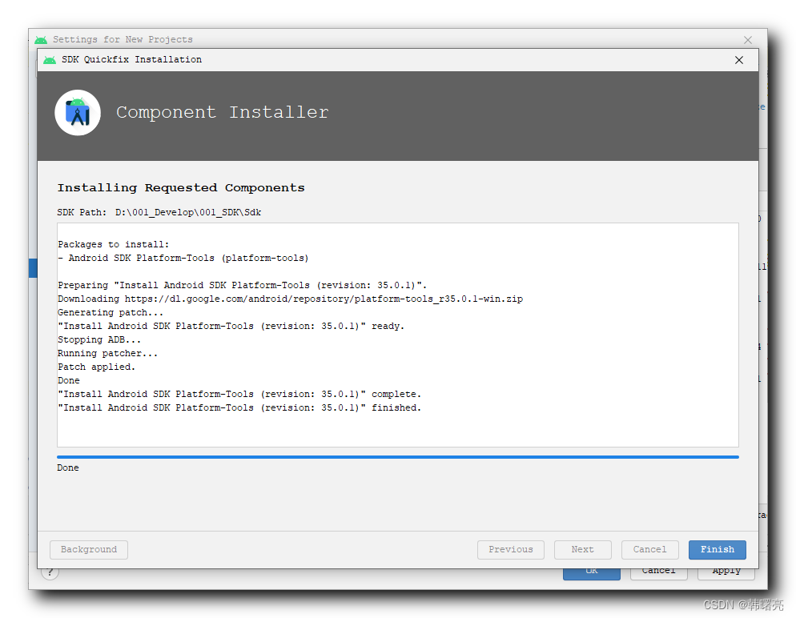Click the Android Studio logo in header
The height and width of the screenshot is (618, 796).
pos(78,113)
